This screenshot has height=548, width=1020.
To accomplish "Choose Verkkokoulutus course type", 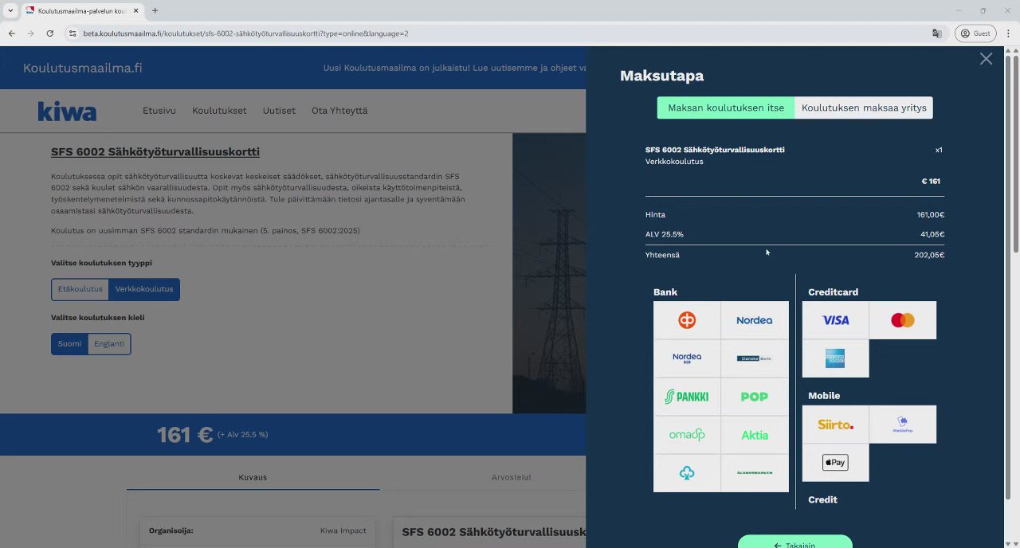I will 144,289.
